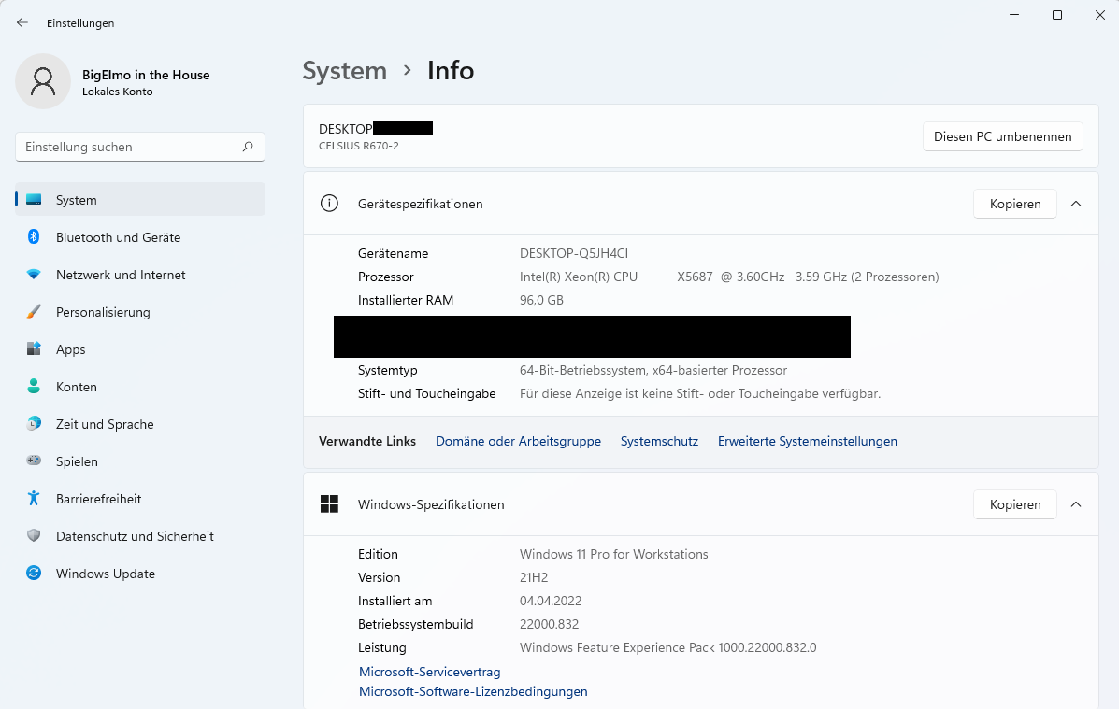Click the Windows Update refresh icon
Screen dimensions: 1119x709
(34, 573)
